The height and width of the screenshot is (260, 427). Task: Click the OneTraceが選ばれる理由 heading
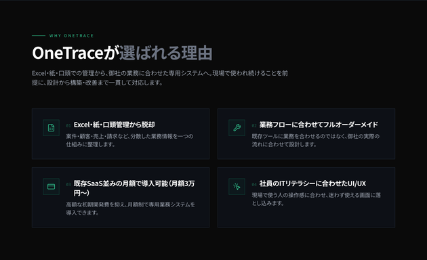coord(122,53)
